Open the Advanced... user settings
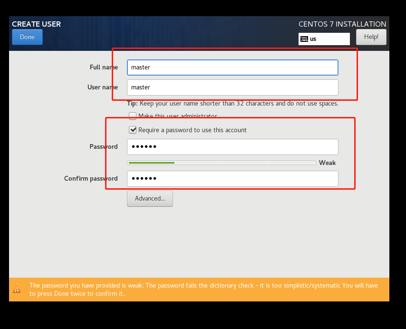The width and height of the screenshot is (406, 329). [150, 199]
